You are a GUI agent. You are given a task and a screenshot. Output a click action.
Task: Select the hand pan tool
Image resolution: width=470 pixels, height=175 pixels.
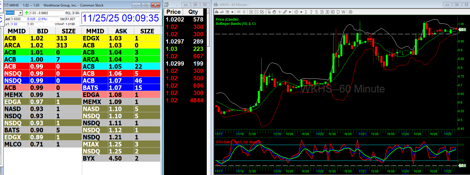click(274, 12)
